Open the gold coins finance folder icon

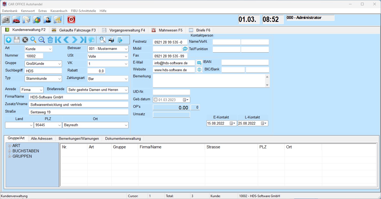(58, 19)
